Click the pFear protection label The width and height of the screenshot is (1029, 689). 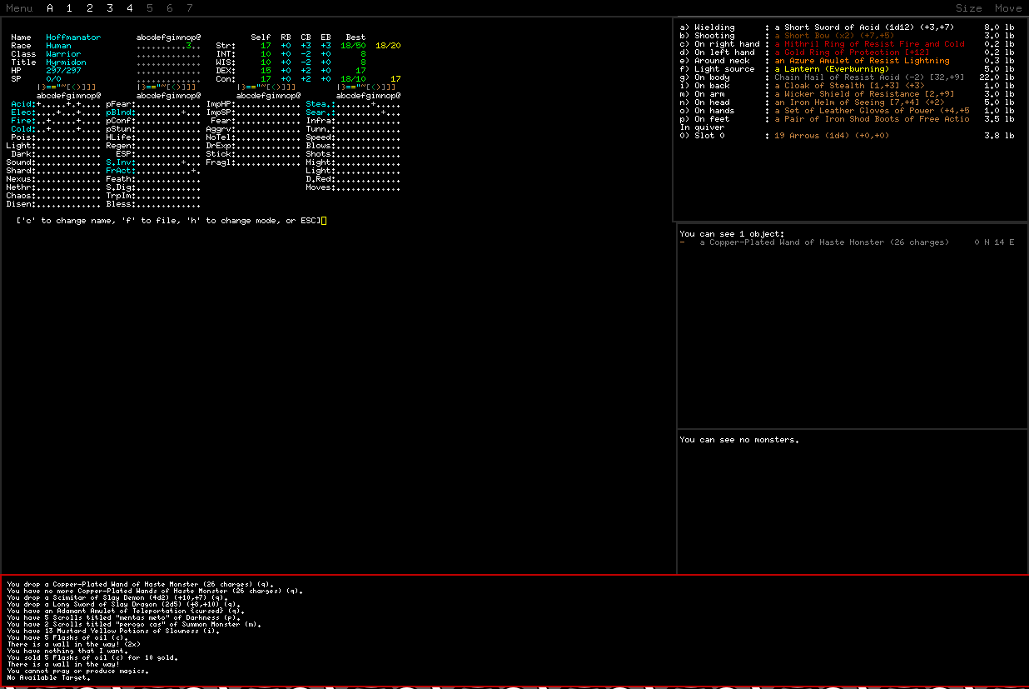121,104
